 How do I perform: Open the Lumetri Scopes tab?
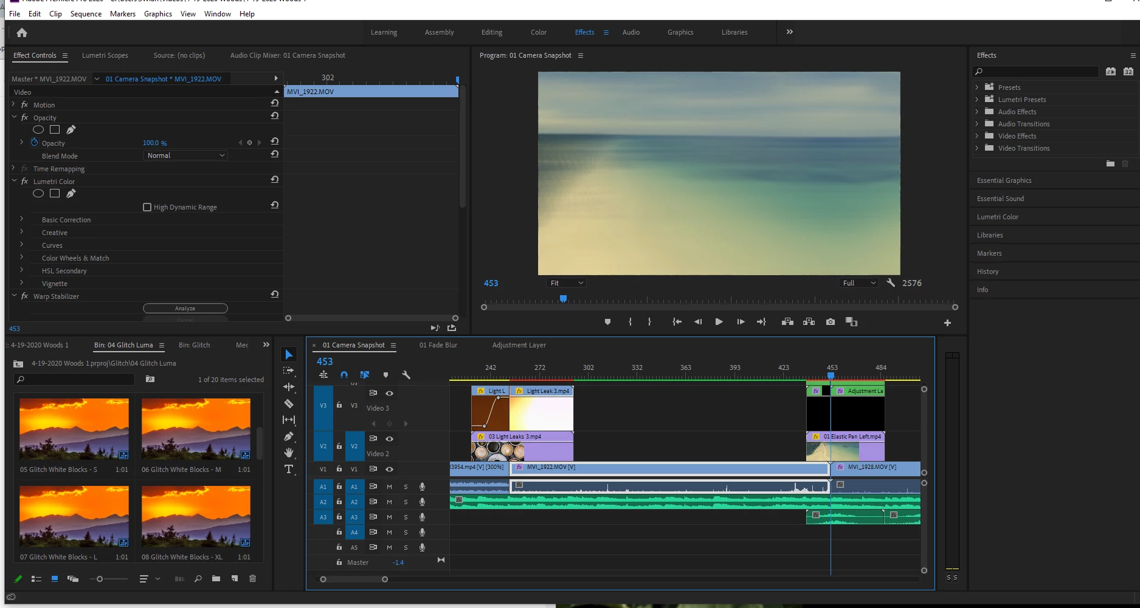click(105, 55)
